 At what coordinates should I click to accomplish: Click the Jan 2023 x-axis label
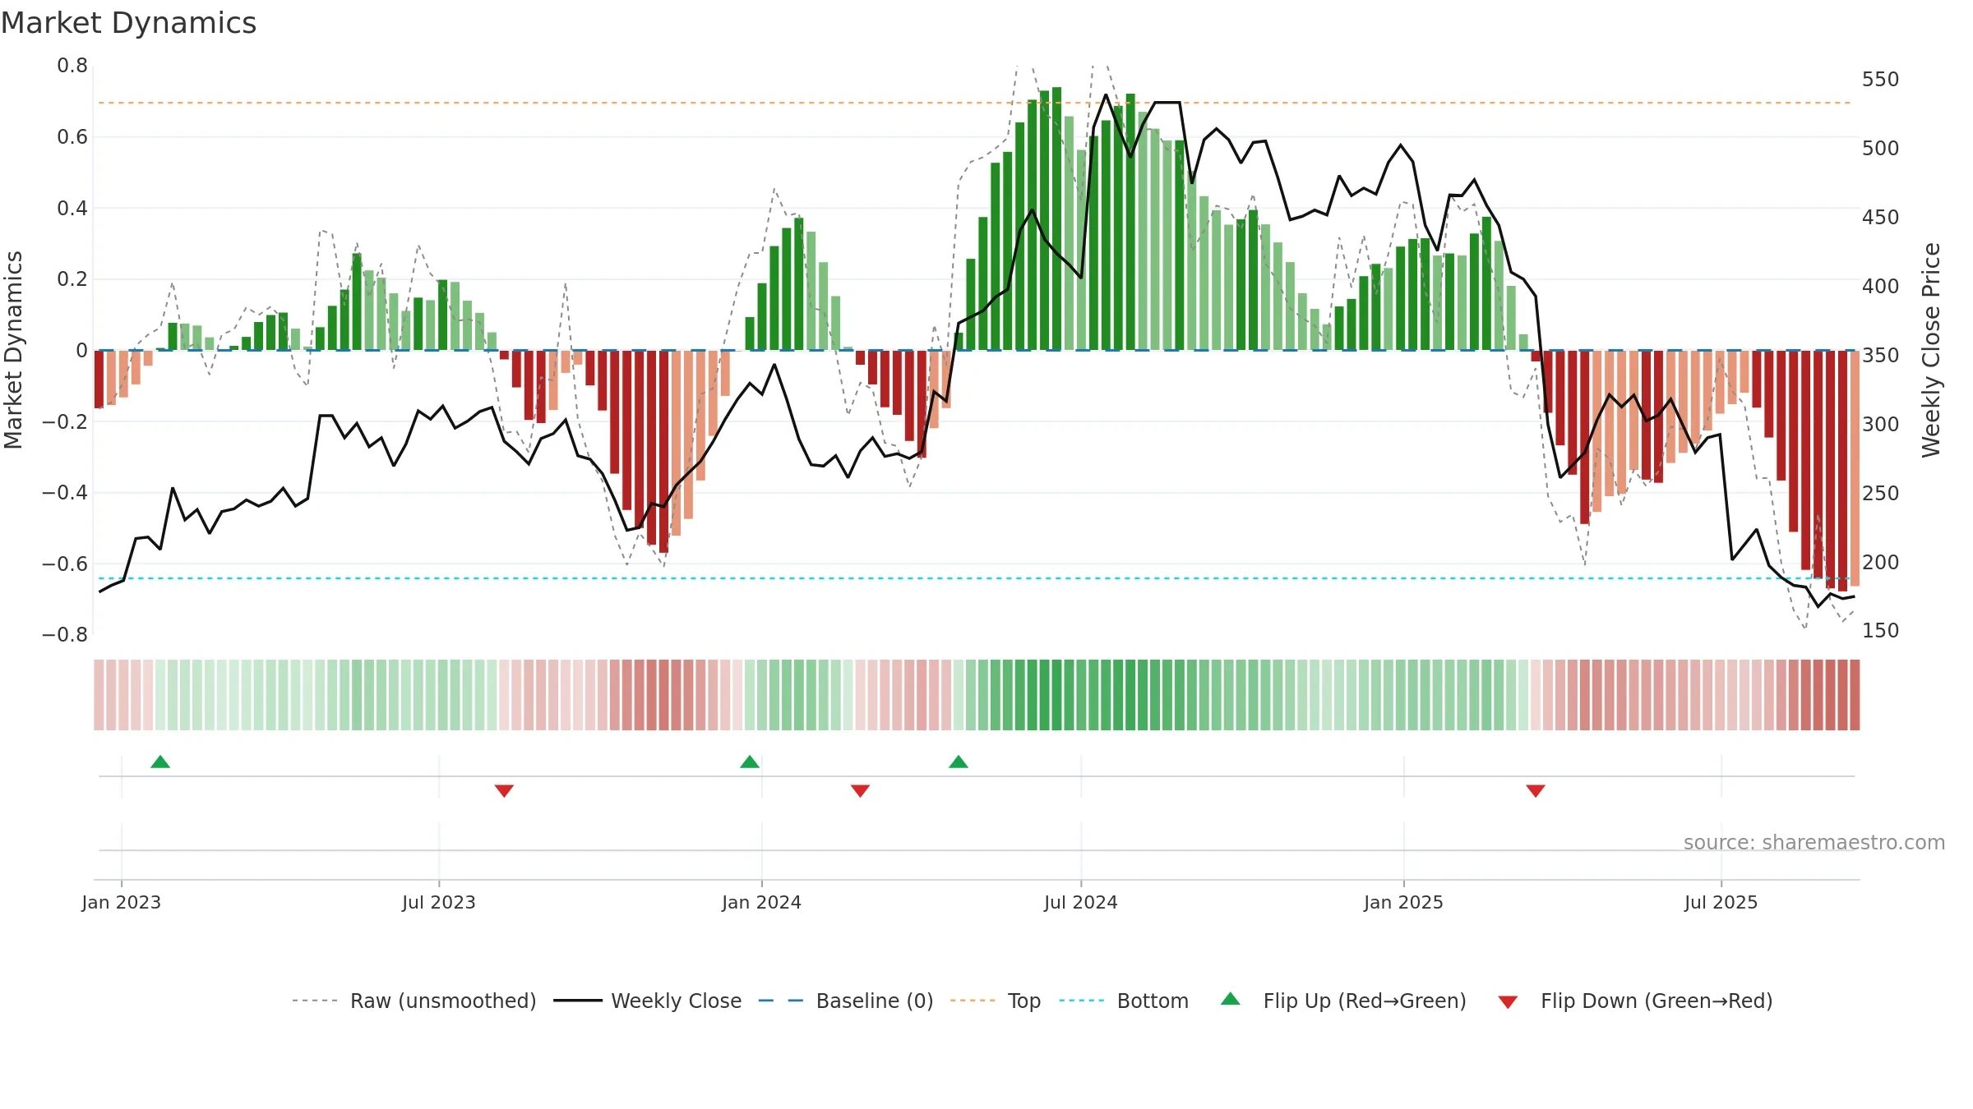pyautogui.click(x=122, y=902)
